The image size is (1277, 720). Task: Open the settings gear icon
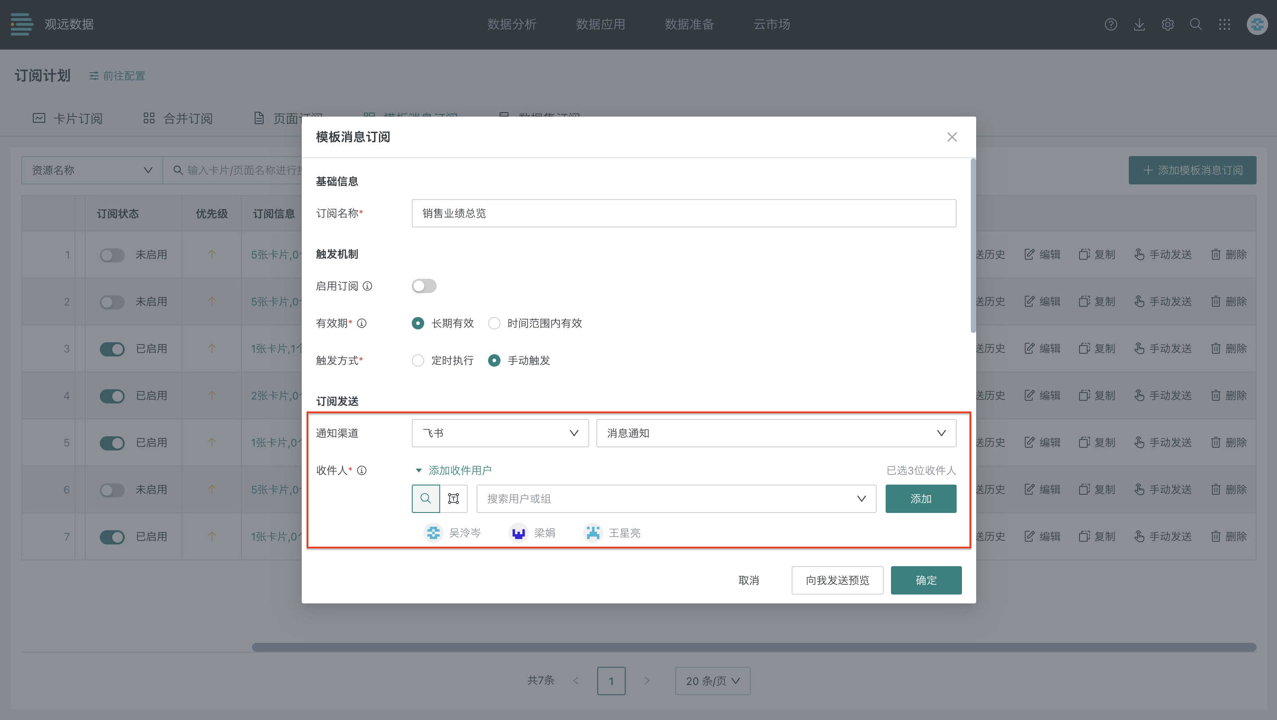[x=1167, y=24]
